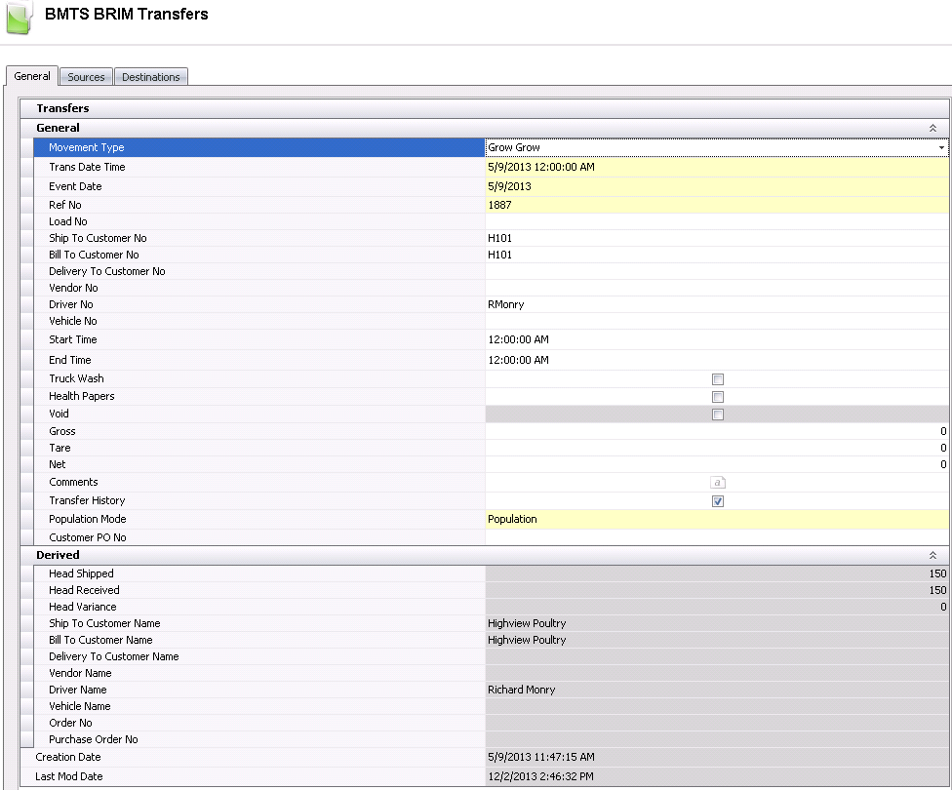Click the Ref No field value 1887

[716, 205]
